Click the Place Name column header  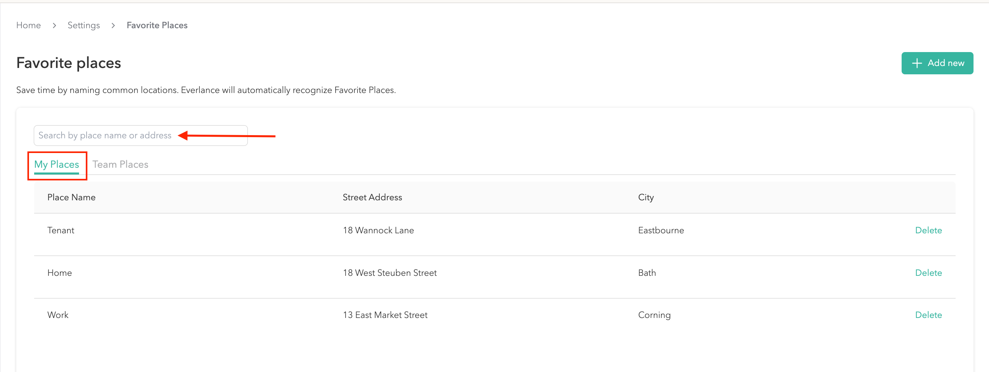71,197
